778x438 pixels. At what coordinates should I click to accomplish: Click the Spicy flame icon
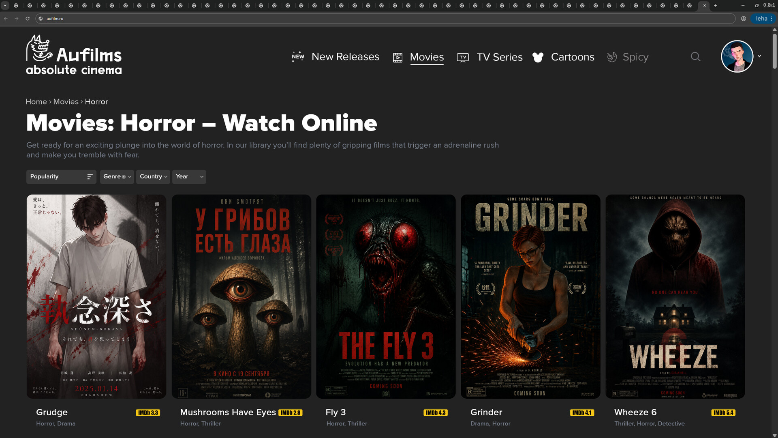pyautogui.click(x=612, y=57)
